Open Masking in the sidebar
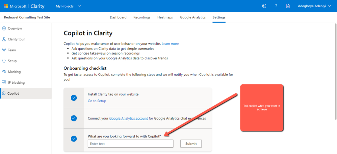The image size is (337, 154). click(x=26, y=72)
